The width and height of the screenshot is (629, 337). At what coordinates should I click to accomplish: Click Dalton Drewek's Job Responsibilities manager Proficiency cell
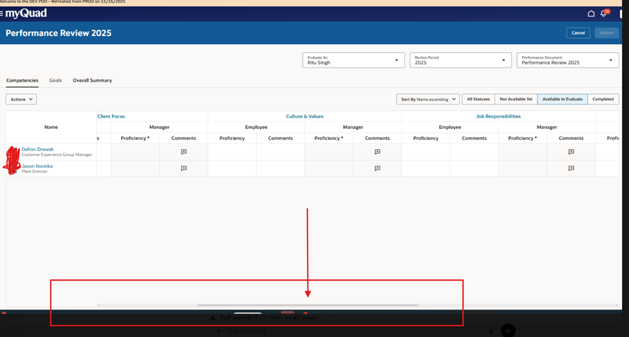[x=523, y=152]
